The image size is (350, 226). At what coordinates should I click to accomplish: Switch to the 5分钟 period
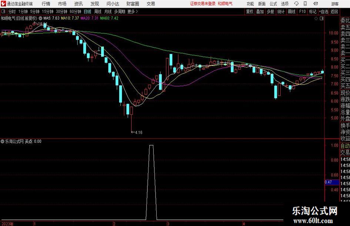click(35, 12)
